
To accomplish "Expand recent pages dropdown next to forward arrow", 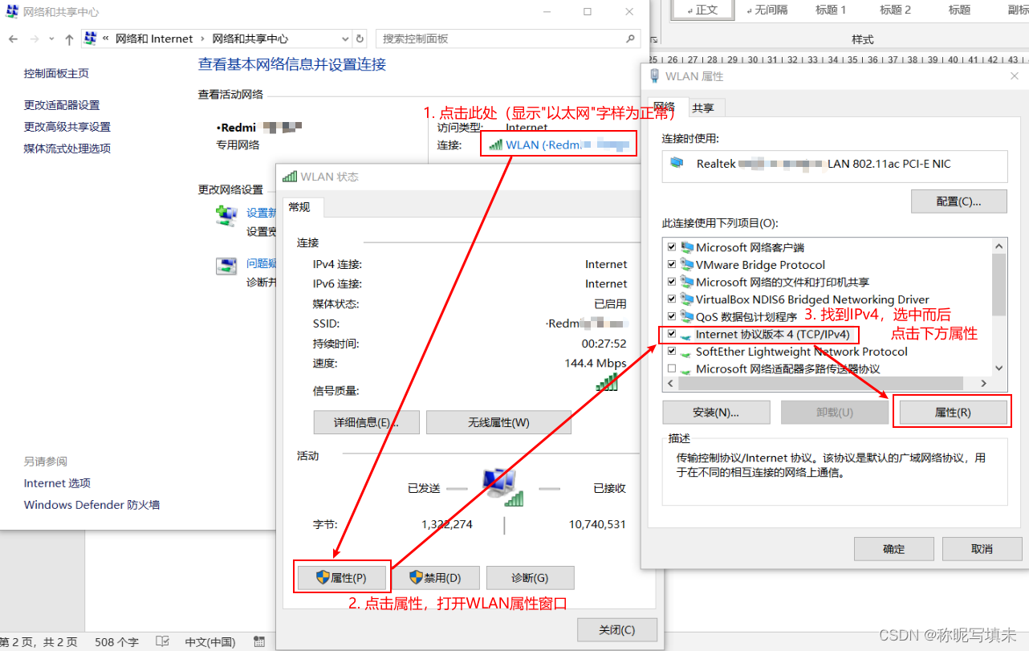I will tap(51, 38).
